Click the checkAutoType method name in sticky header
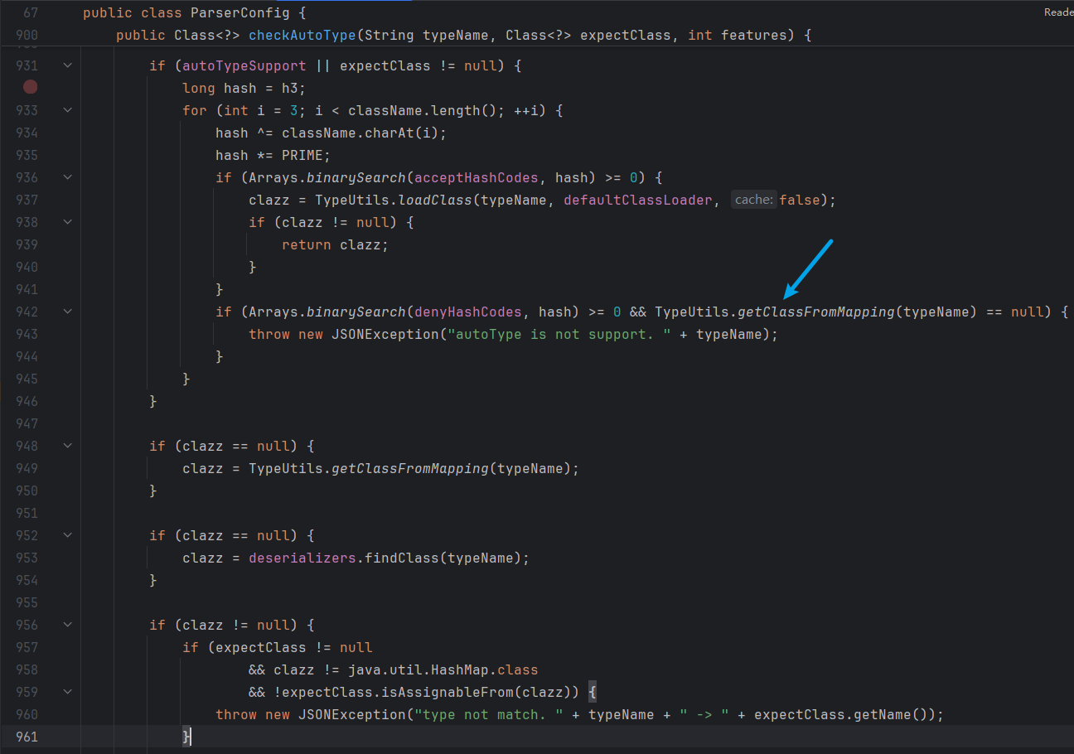Viewport: 1074px width, 754px height. pos(302,35)
